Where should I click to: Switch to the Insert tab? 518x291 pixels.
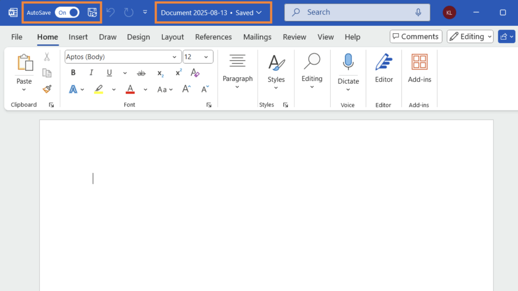78,37
